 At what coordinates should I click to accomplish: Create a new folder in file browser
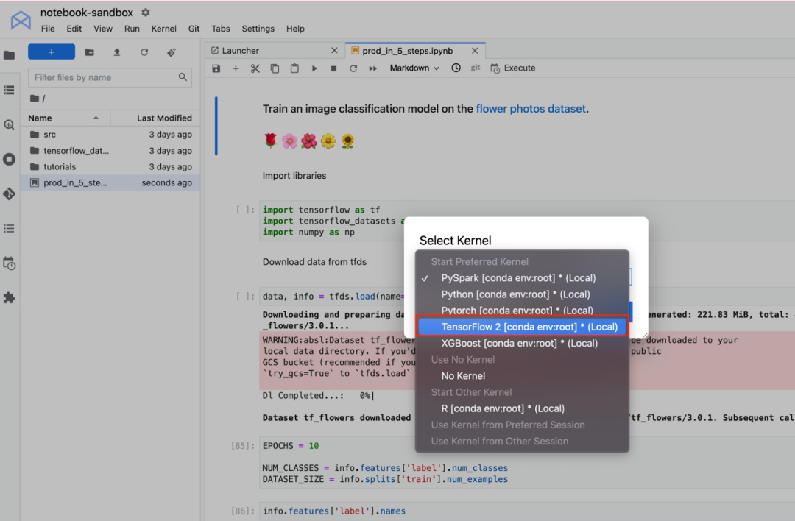(x=89, y=52)
